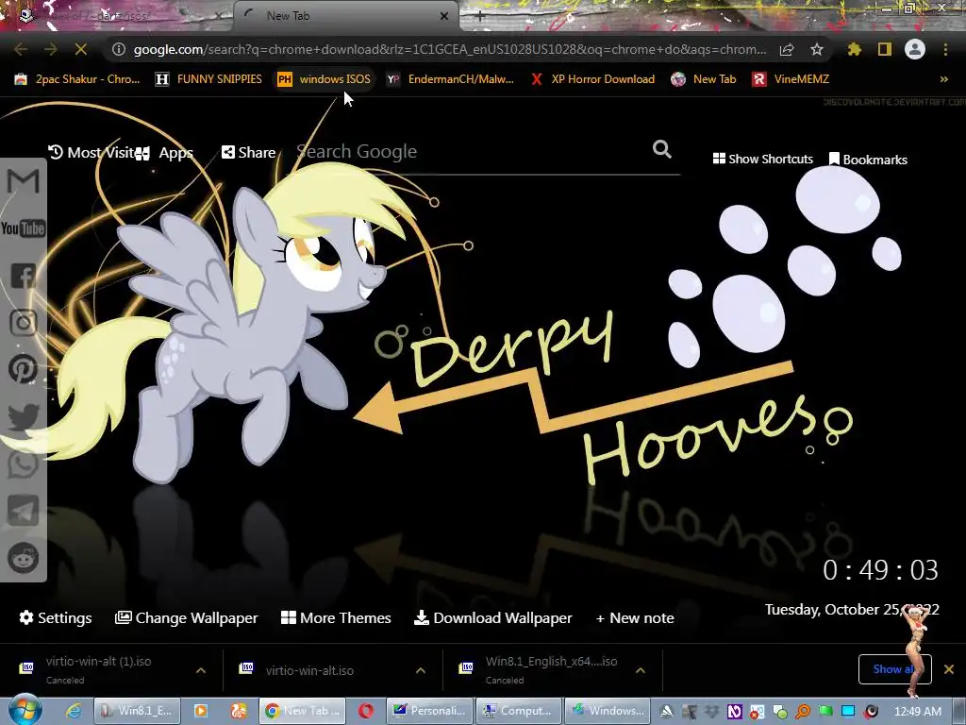Viewport: 966px width, 725px height.
Task: Open new tab page Settings
Action: (x=55, y=617)
